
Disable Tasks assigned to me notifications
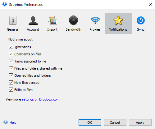pyautogui.click(x=11, y=61)
